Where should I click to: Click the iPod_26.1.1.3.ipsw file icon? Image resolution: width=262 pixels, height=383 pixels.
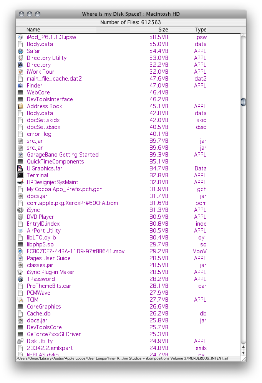pos(20,37)
